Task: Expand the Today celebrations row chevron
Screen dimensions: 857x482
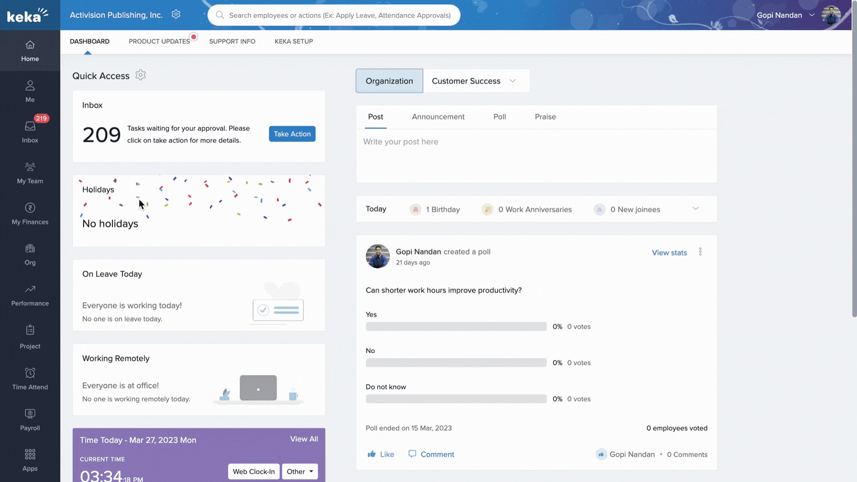Action: (695, 209)
